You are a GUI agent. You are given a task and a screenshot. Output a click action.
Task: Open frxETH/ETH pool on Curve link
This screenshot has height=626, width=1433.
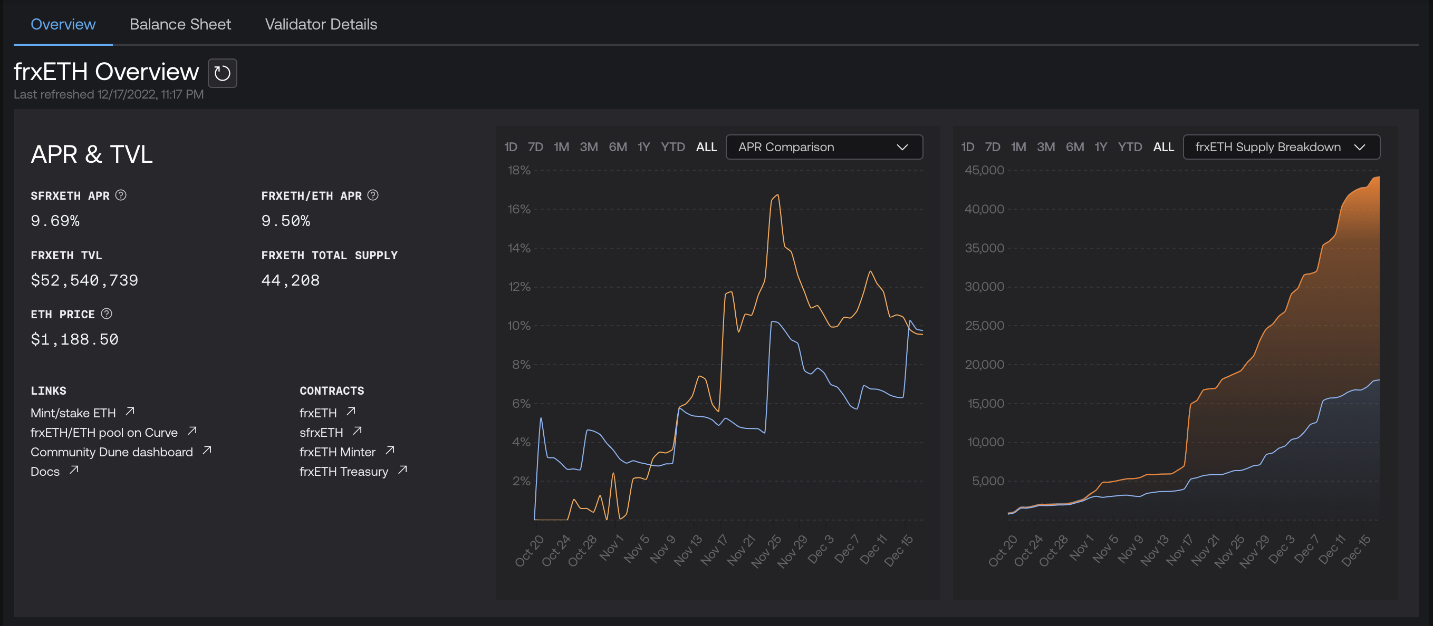(x=104, y=433)
